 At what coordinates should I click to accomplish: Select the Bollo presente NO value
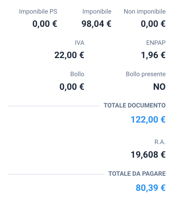(159, 87)
